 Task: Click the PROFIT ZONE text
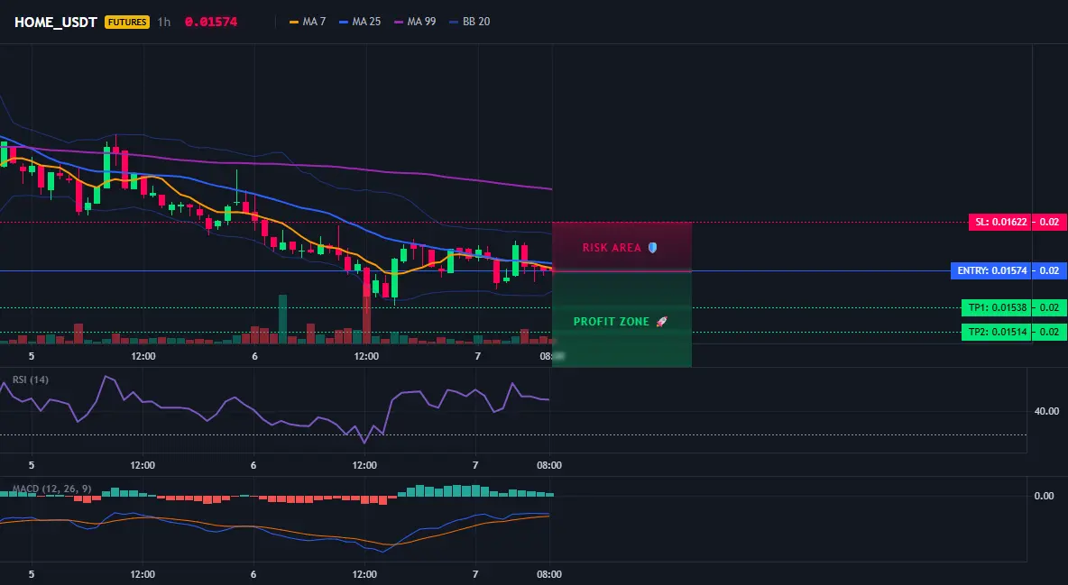coord(612,322)
